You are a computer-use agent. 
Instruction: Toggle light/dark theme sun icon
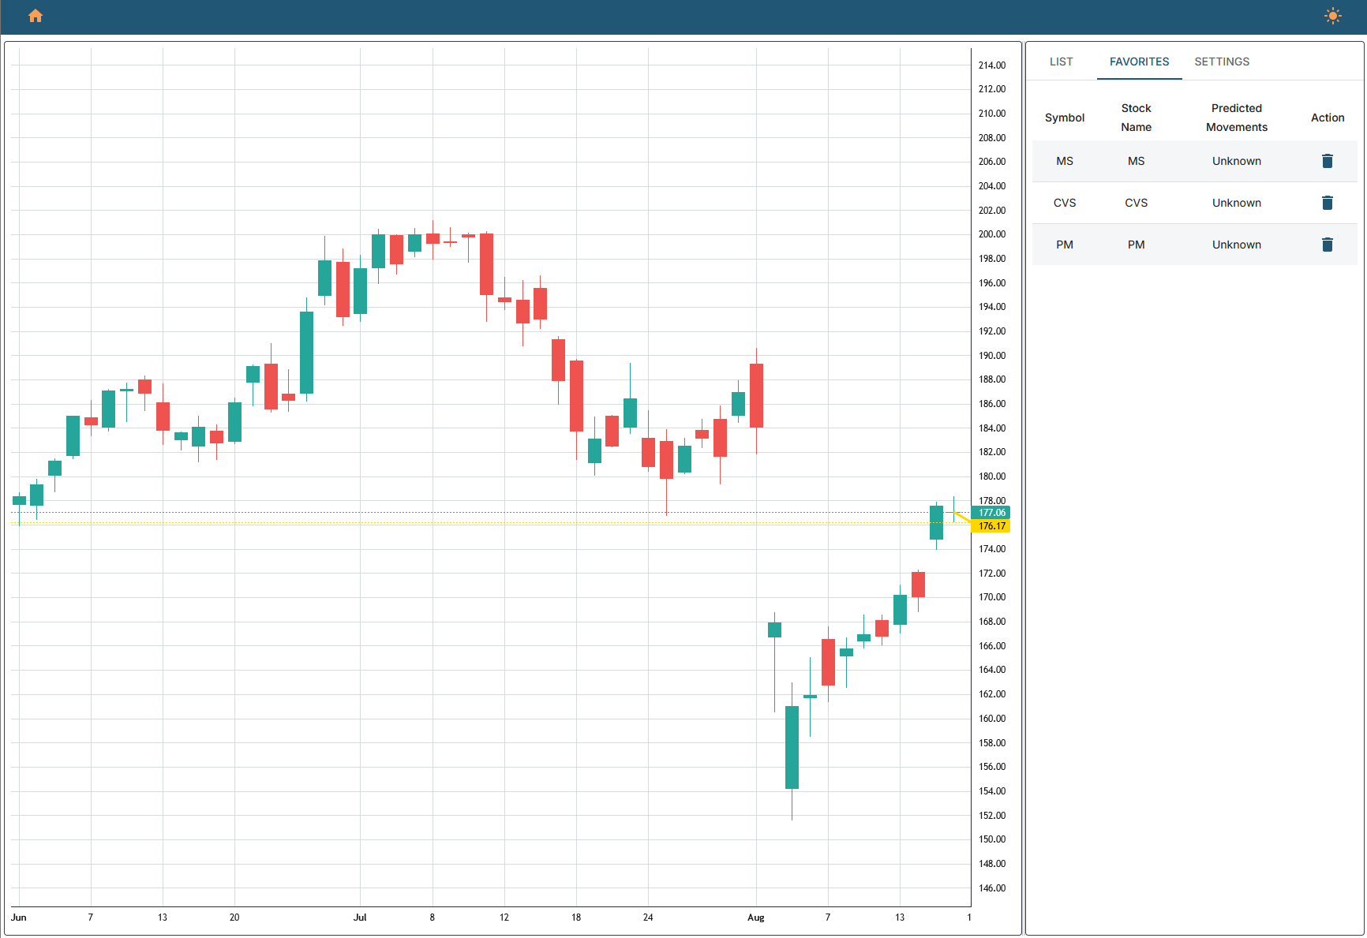click(1332, 16)
